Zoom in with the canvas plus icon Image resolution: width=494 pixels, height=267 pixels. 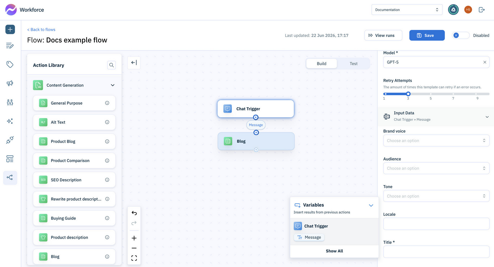134,238
